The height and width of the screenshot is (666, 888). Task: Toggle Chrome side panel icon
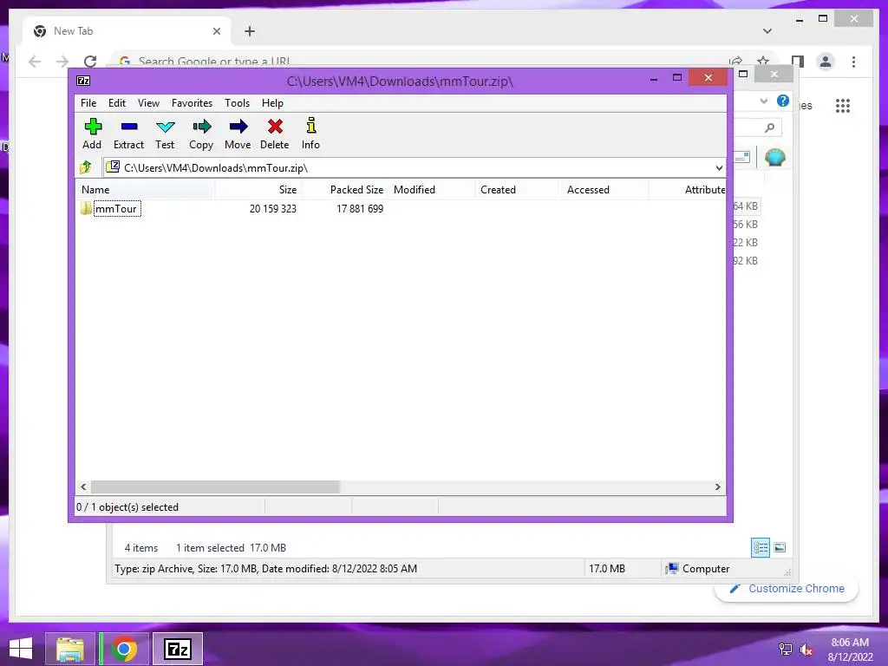point(798,62)
